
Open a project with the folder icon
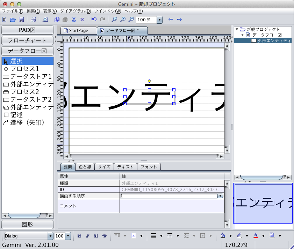13,20
